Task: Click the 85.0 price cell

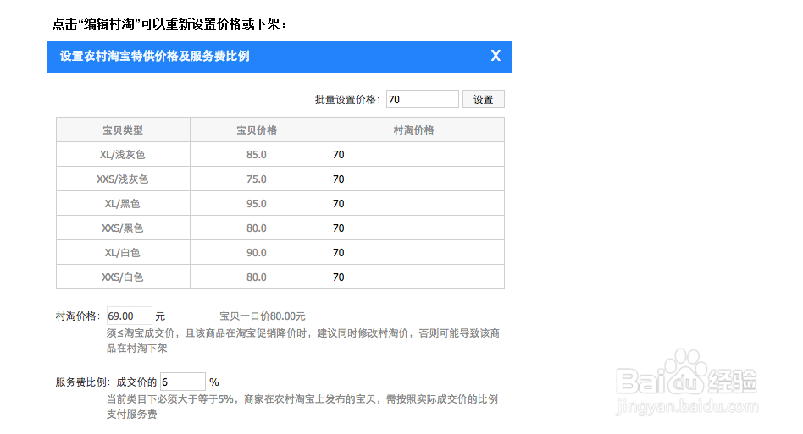Action: tap(257, 154)
